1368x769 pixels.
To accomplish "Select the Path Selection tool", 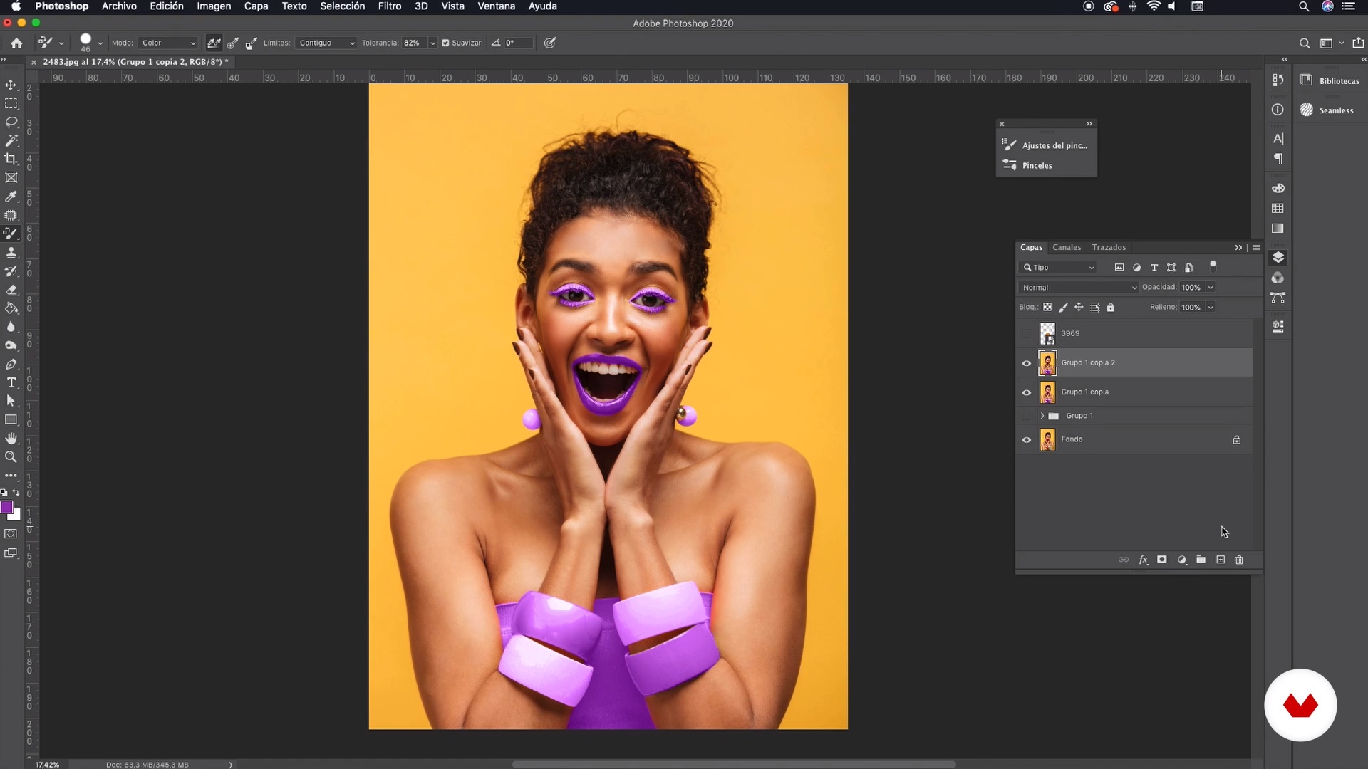I will click(x=11, y=402).
